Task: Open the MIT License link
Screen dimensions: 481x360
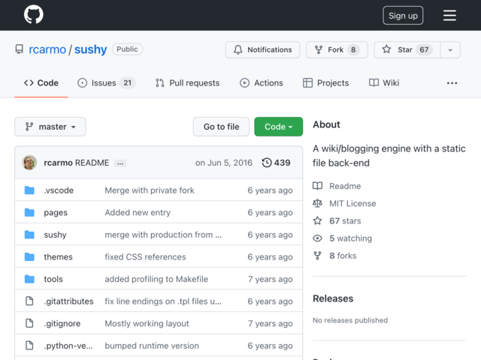Action: coord(352,203)
